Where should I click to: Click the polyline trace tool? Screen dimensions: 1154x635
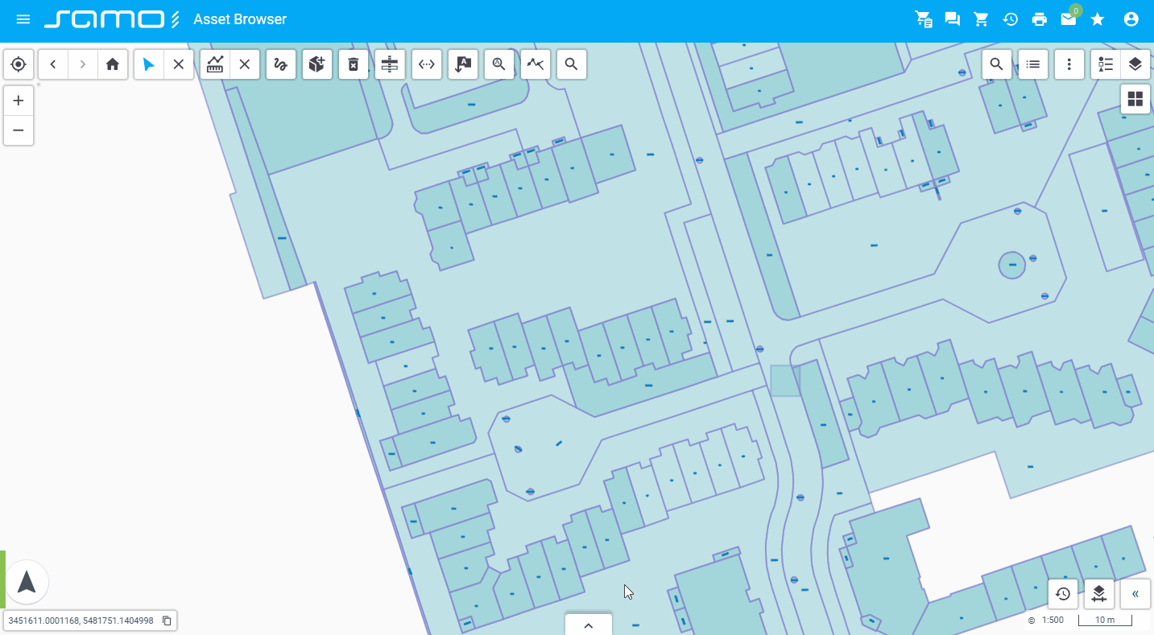coord(536,64)
